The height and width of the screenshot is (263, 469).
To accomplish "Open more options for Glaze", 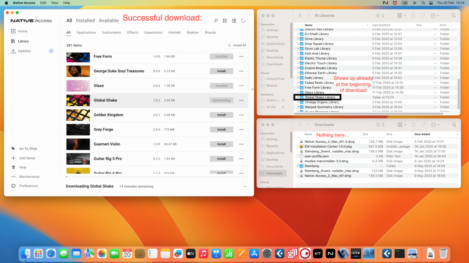I will 241,86.
